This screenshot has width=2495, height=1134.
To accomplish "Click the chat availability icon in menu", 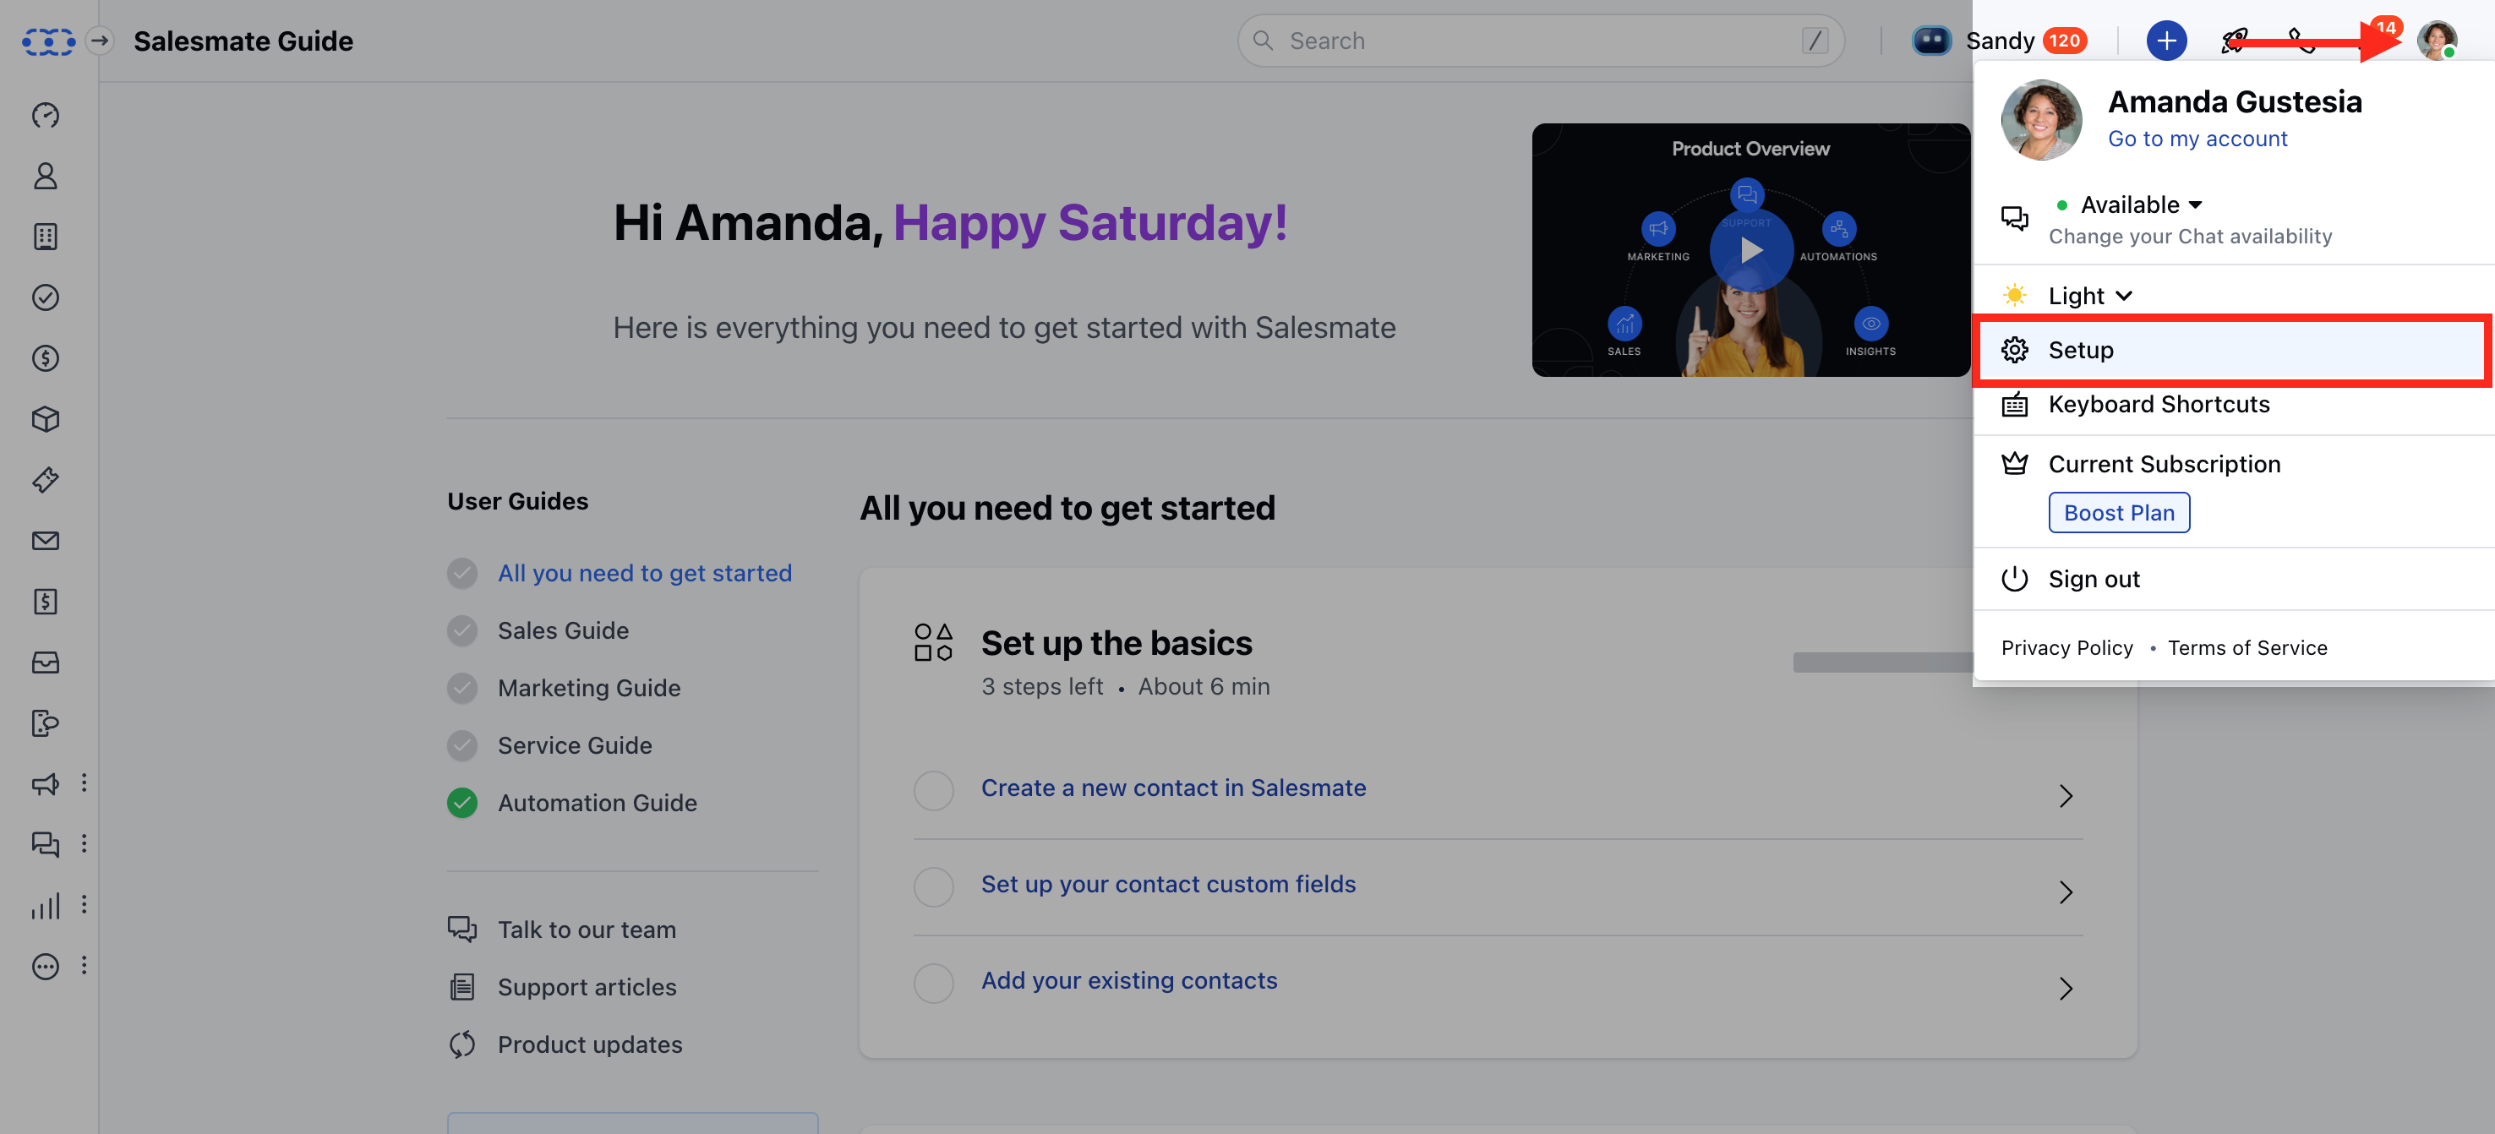I will [x=2013, y=218].
